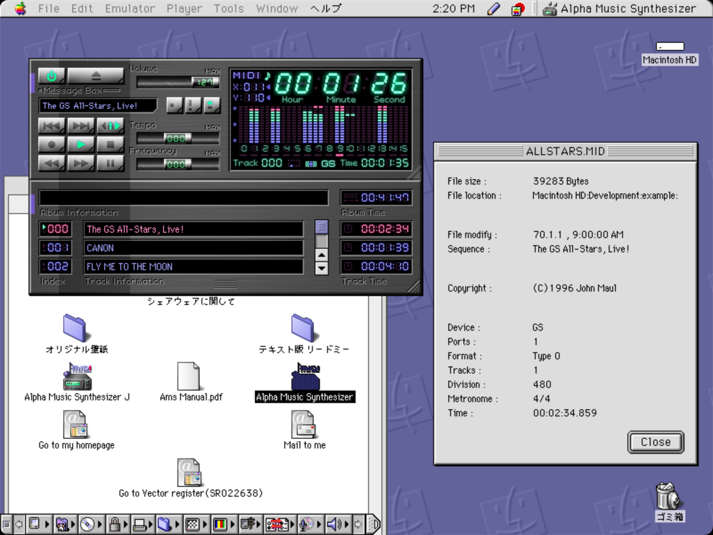Toggle the single-track repeat mode button
Screen dimensions: 713x535
point(110,126)
